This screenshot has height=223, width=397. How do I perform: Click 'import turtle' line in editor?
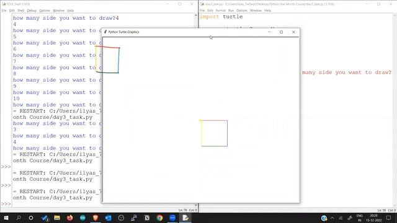pyautogui.click(x=221, y=17)
